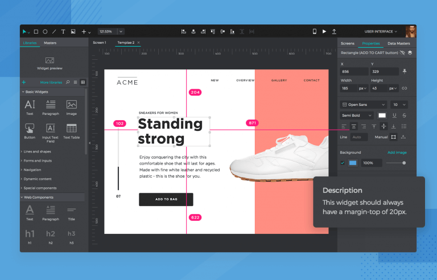
Task: Pick the Text tool in the toolbar
Action: [x=63, y=32]
